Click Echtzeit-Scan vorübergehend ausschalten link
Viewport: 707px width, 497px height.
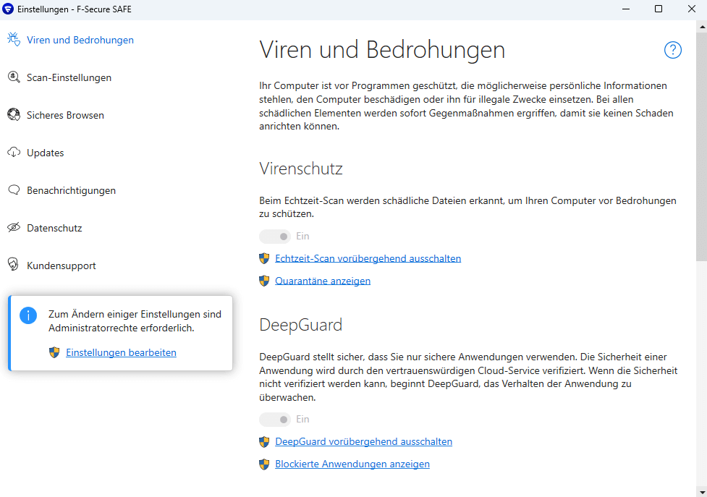[368, 259]
